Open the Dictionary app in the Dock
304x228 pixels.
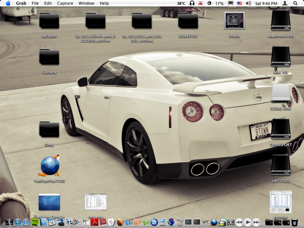point(103,222)
